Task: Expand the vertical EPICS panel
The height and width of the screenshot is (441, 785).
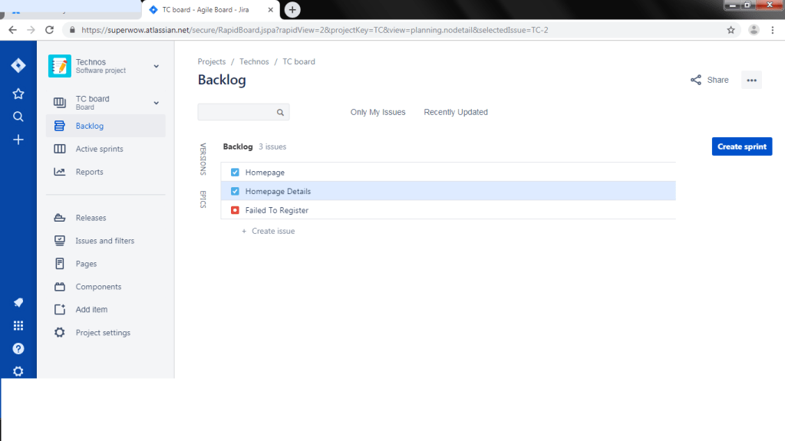Action: 203,199
